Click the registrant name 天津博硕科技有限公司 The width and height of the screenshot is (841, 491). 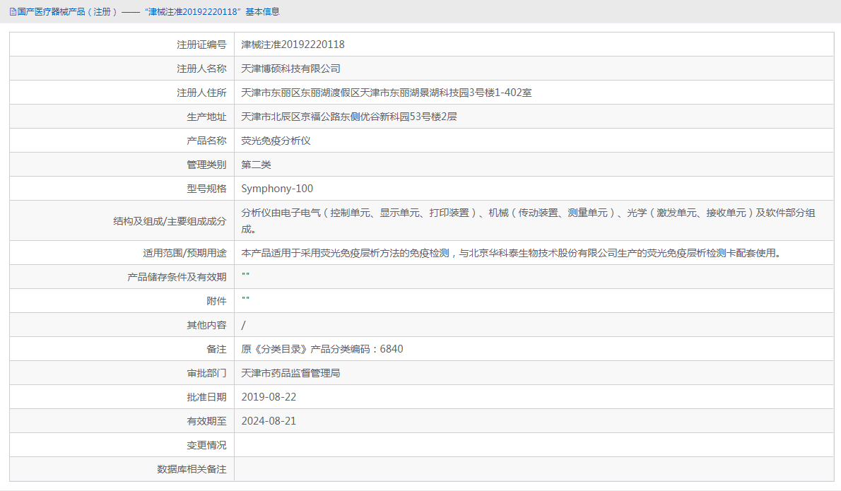click(x=290, y=69)
